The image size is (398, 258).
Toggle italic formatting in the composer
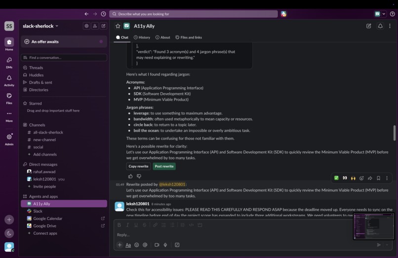128,225
